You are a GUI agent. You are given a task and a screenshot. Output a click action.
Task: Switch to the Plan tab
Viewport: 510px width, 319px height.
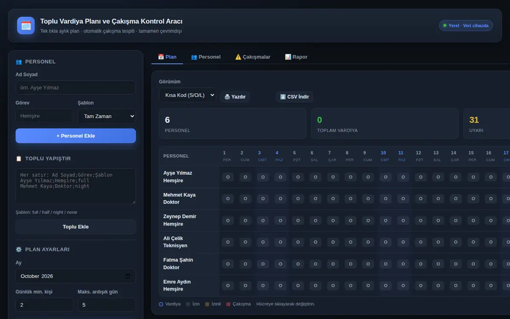[167, 57]
